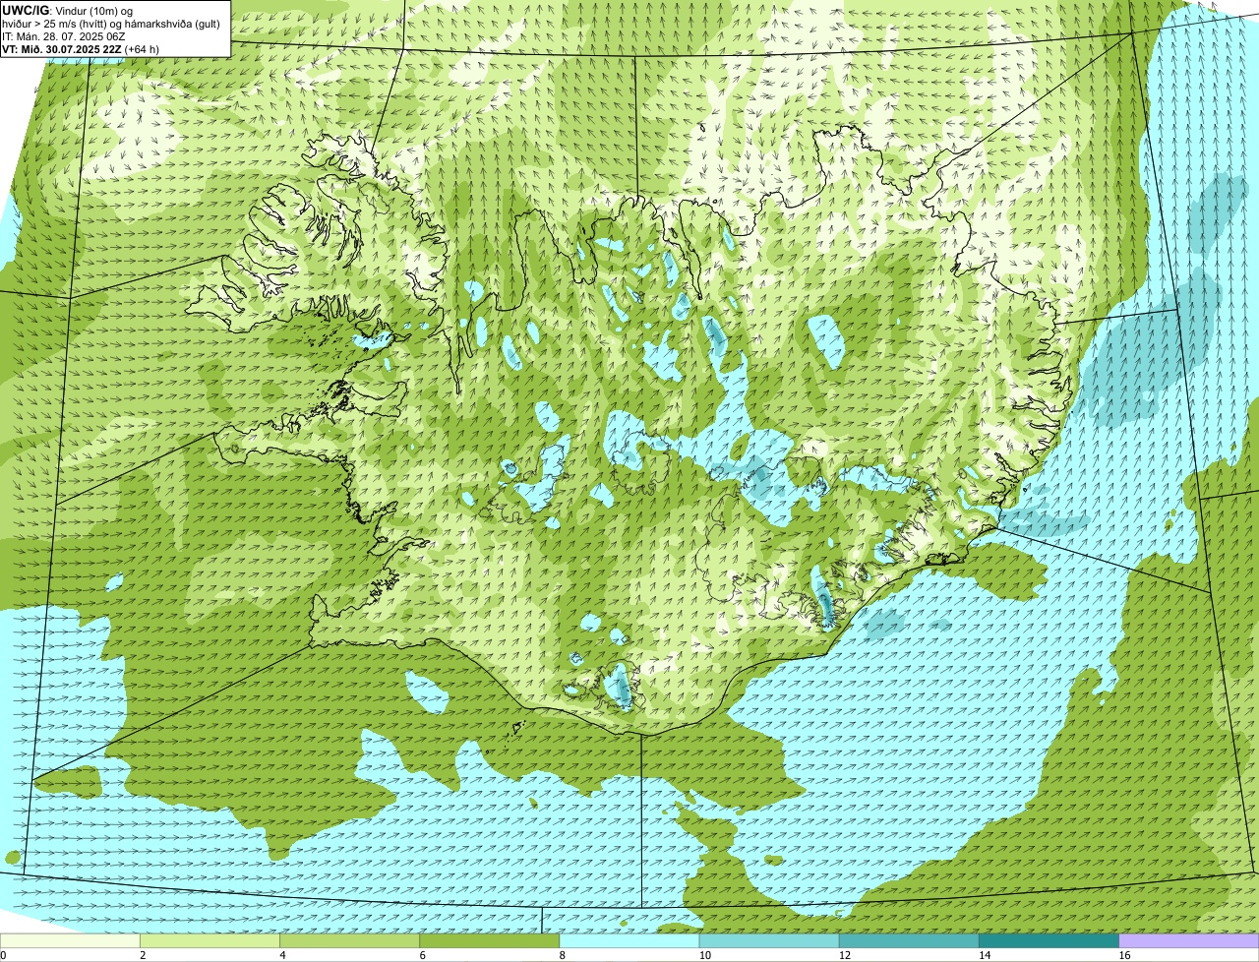Click the '10' label under the color scale
This screenshot has width=1259, height=962.
[704, 955]
